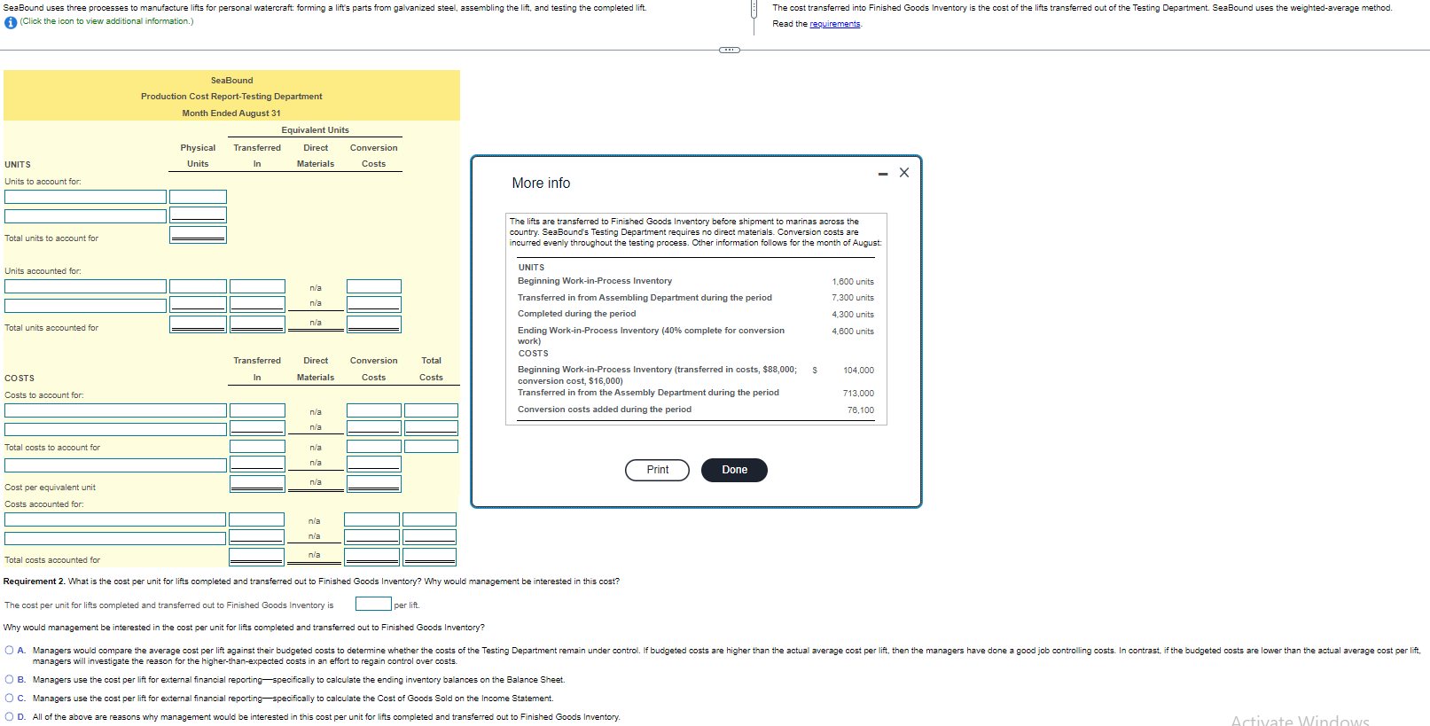
Task: Click the ellipsis divider handle
Action: 730,50
